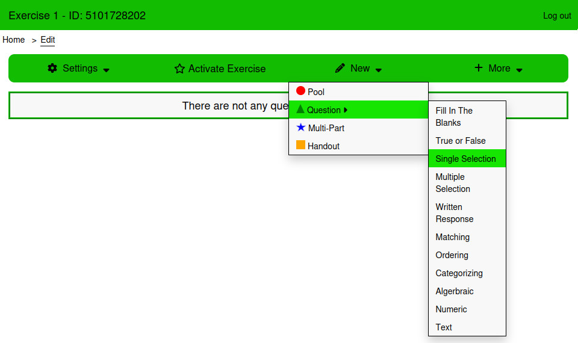The image size is (578, 343).
Task: Click the plus icon beside More
Action: (x=479, y=68)
